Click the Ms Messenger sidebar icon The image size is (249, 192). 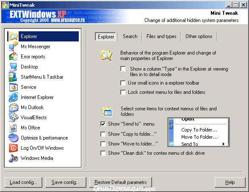point(14,47)
